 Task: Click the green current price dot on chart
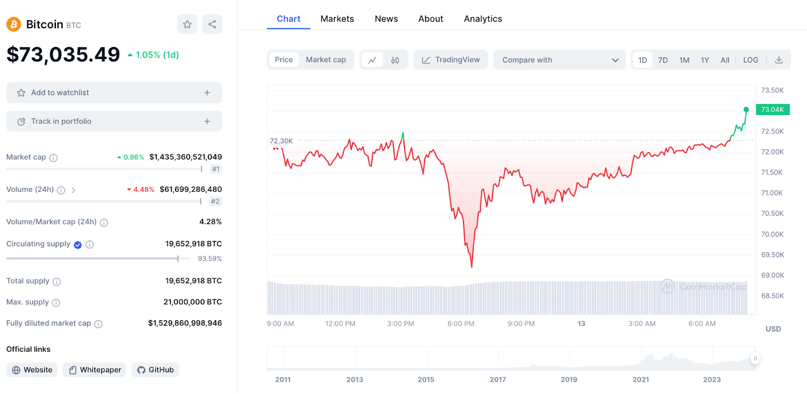pos(746,109)
